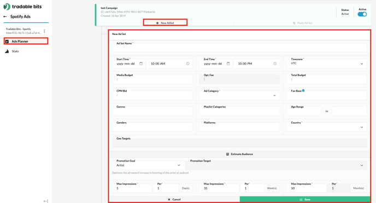Open the Promotion Target dropdown

pyautogui.click(x=276, y=165)
